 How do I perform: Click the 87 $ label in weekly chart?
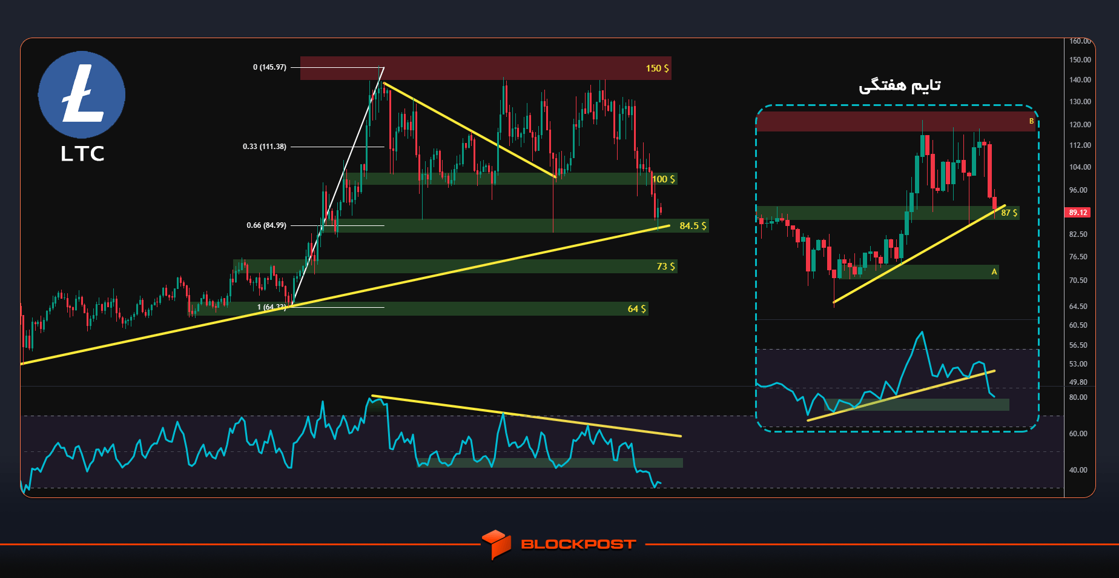pos(1009,213)
